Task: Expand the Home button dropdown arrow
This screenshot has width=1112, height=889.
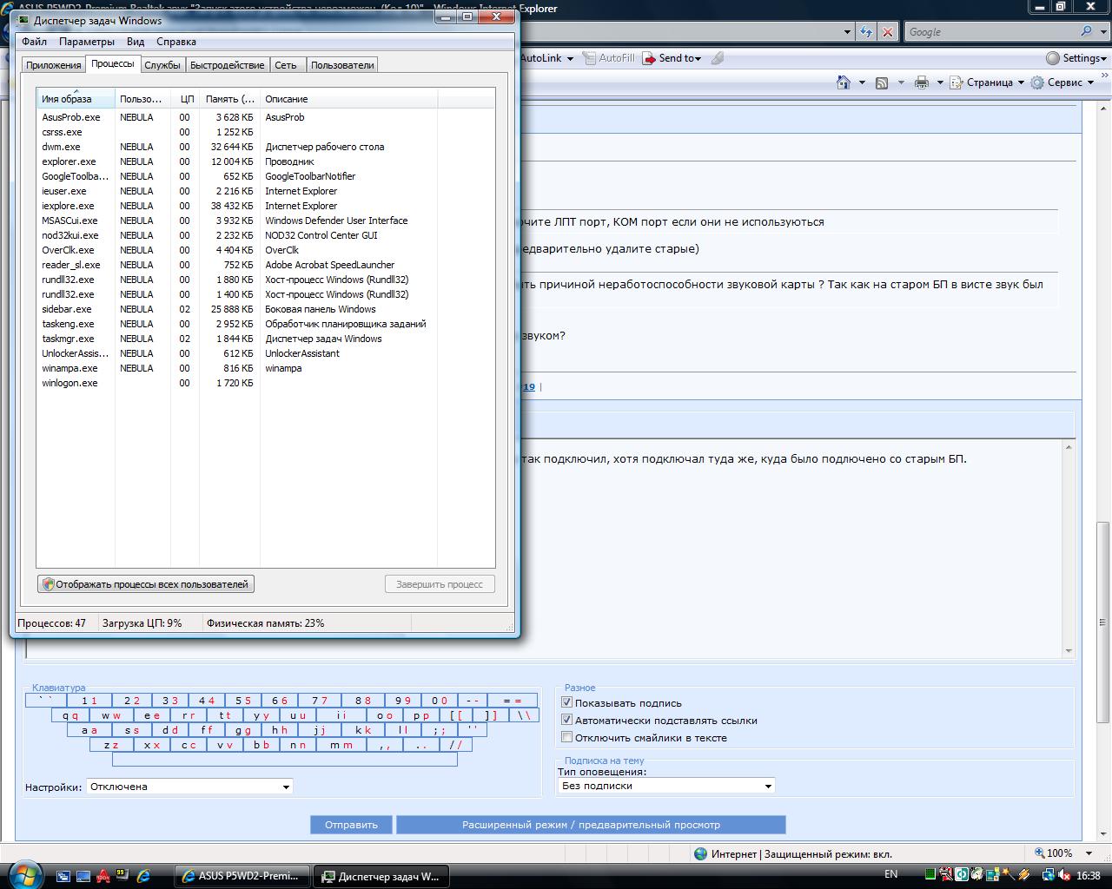Action: [x=862, y=82]
